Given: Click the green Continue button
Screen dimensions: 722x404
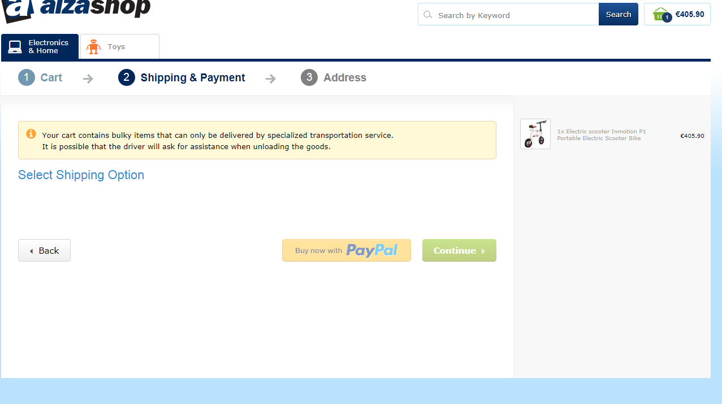Looking at the screenshot, I should (459, 250).
